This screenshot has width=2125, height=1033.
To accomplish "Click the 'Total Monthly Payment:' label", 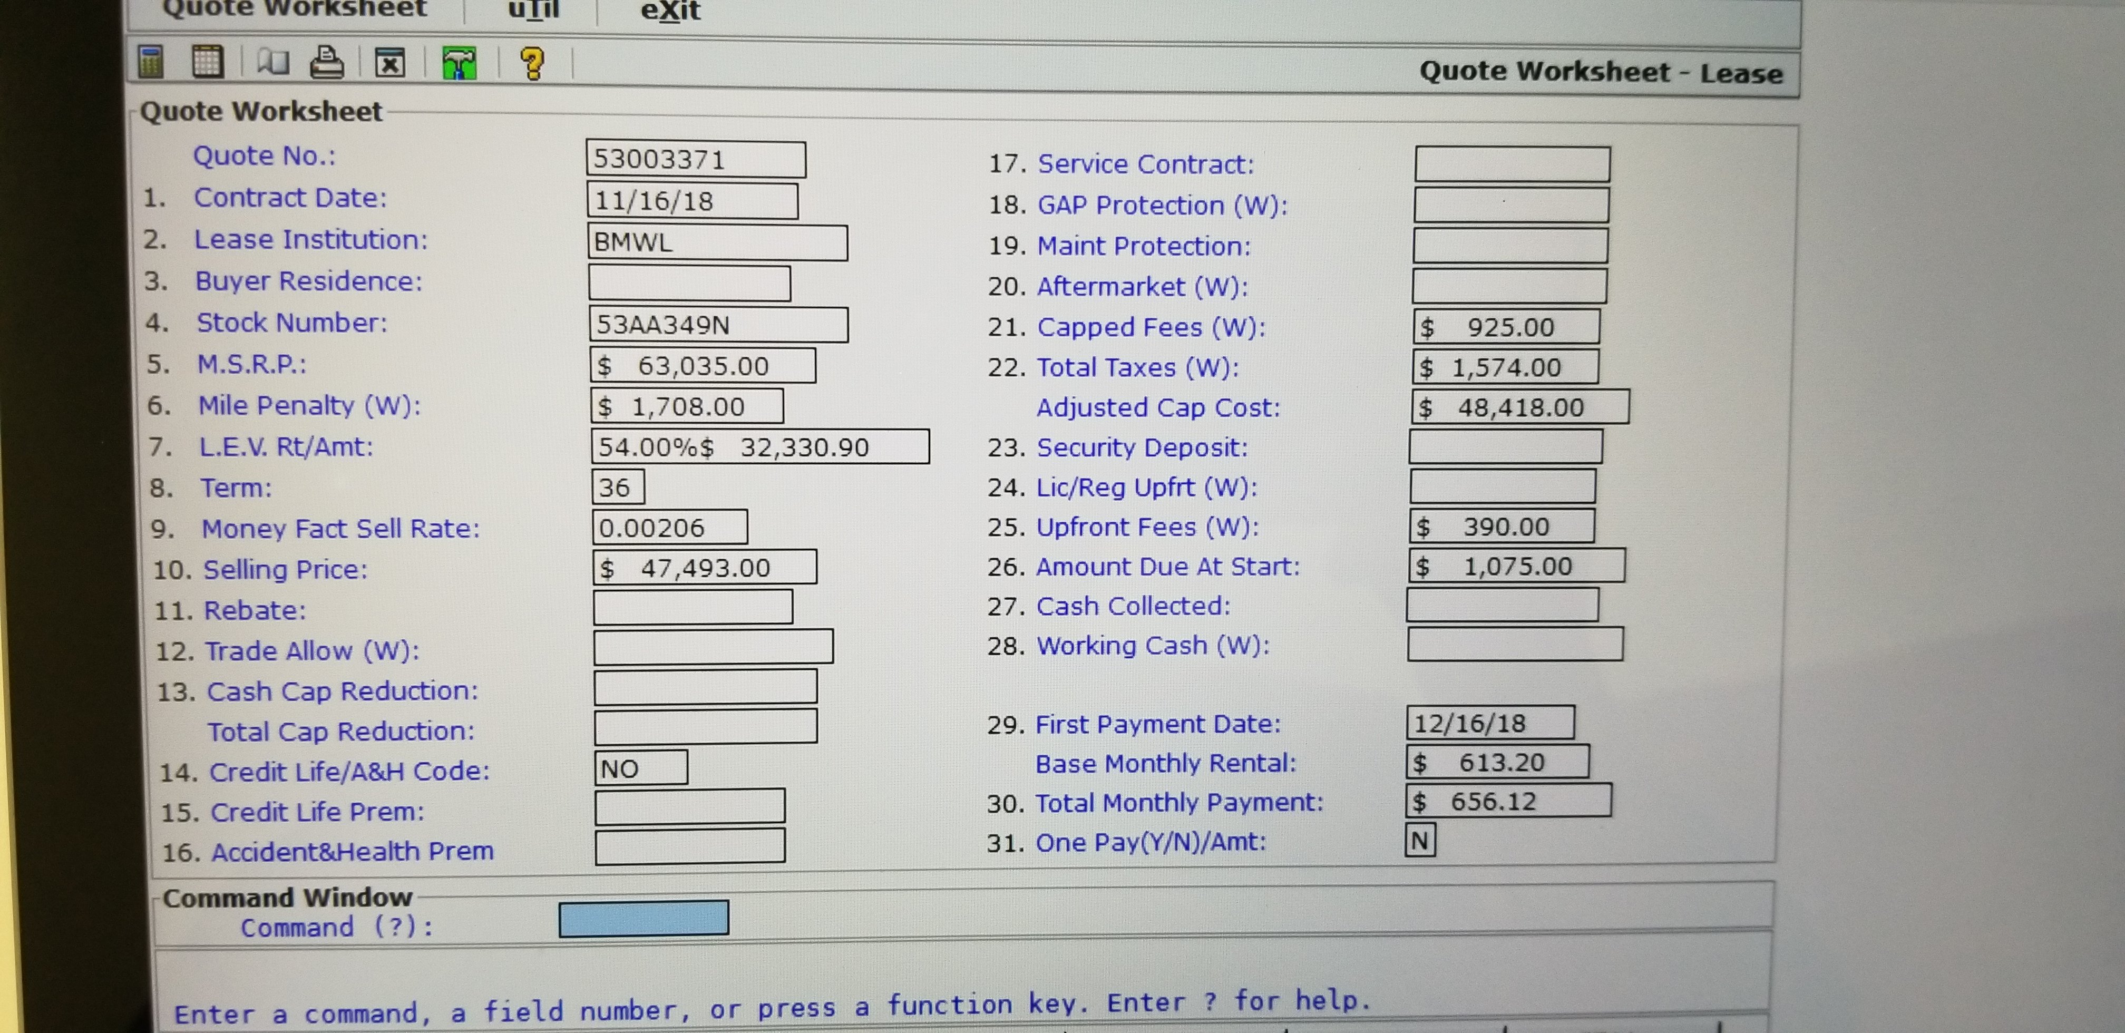I will [x=1180, y=803].
